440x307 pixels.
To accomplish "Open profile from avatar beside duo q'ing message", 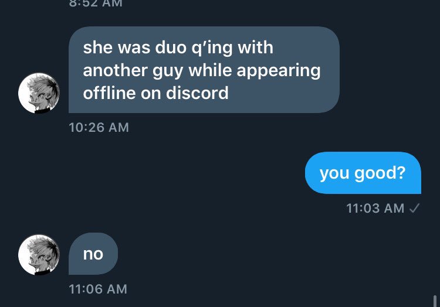I will (x=39, y=93).
